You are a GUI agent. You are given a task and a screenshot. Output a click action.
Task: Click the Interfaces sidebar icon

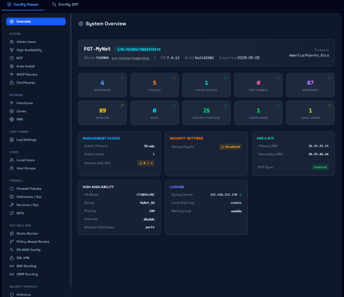(x=12, y=103)
